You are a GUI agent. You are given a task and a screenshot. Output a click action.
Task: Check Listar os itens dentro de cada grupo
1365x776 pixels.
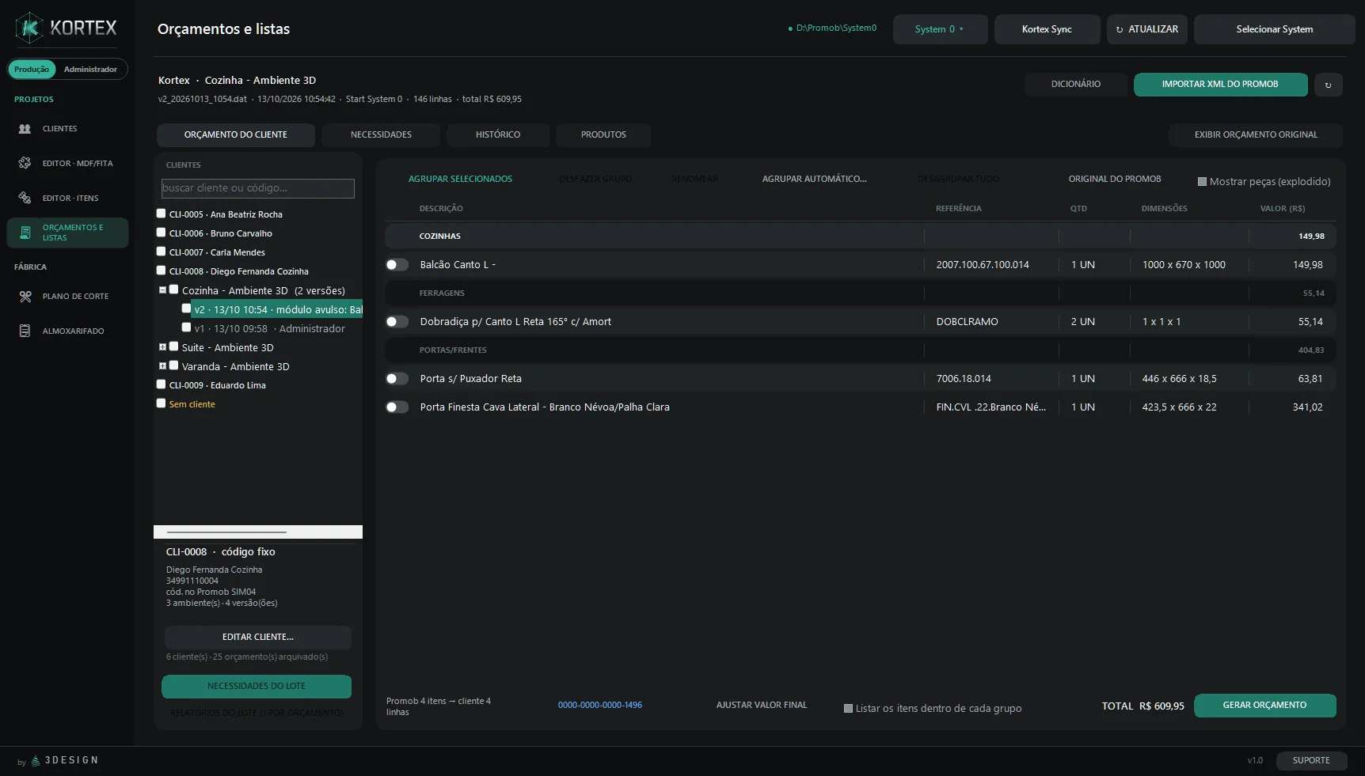tap(848, 709)
